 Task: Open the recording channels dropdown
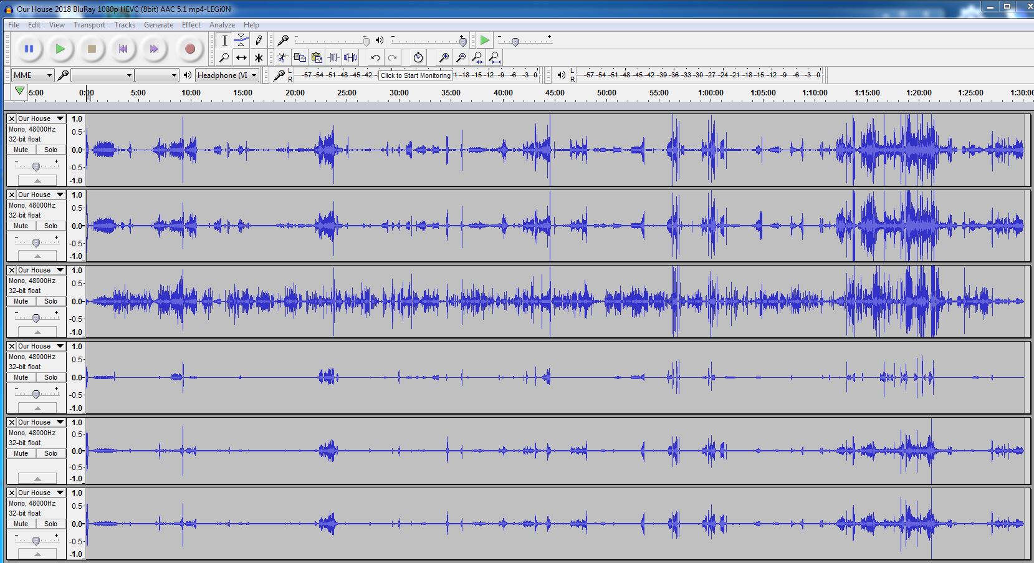(x=157, y=75)
